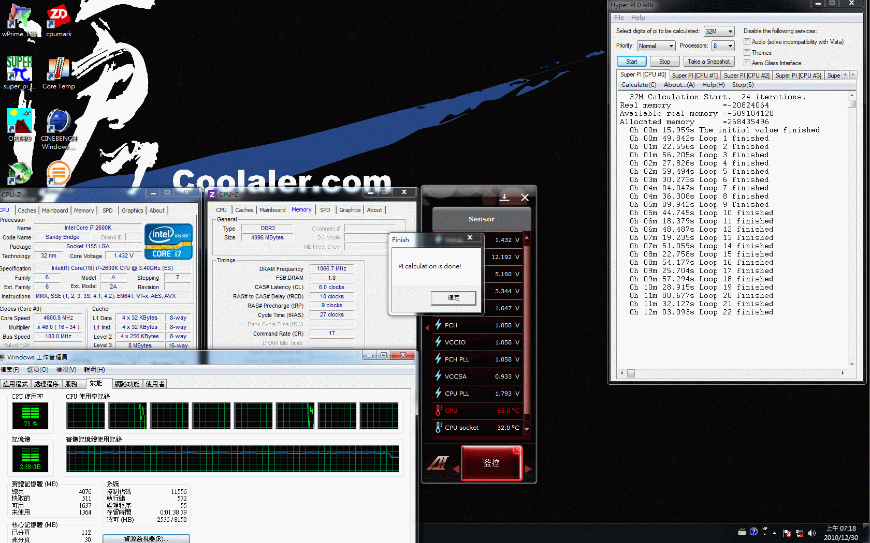The width and height of the screenshot is (870, 543).
Task: Switch to 網路功能 tab in Task Manager
Action: (127, 384)
